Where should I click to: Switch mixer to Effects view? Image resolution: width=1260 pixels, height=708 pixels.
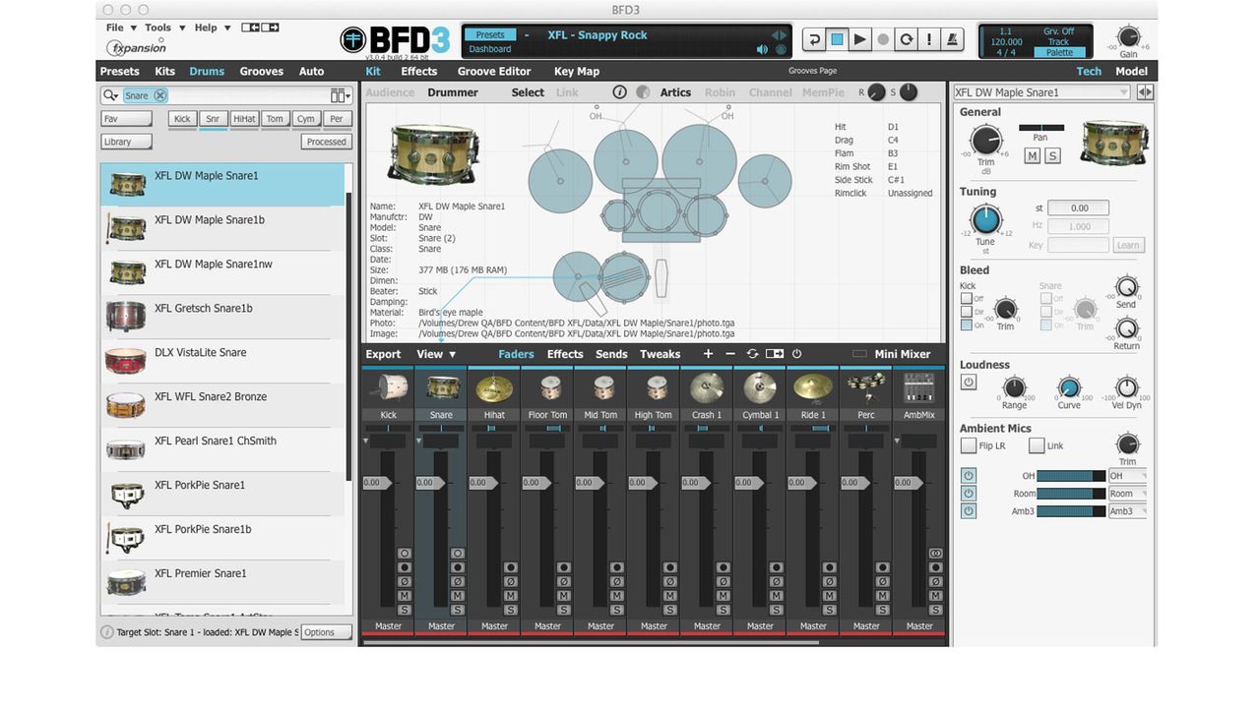pos(565,354)
